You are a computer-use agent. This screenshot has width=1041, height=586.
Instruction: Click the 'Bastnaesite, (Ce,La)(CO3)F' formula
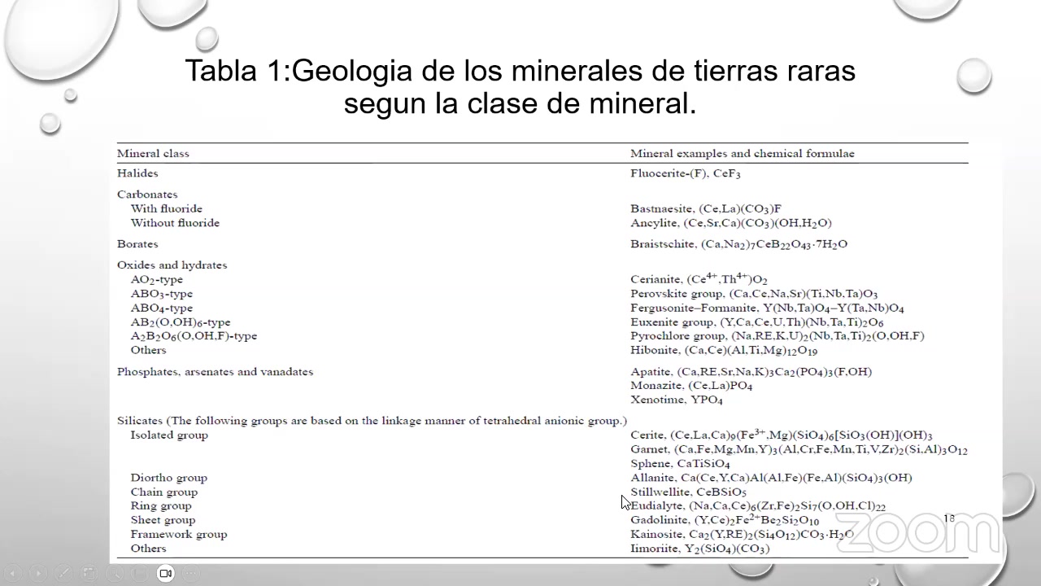click(706, 209)
